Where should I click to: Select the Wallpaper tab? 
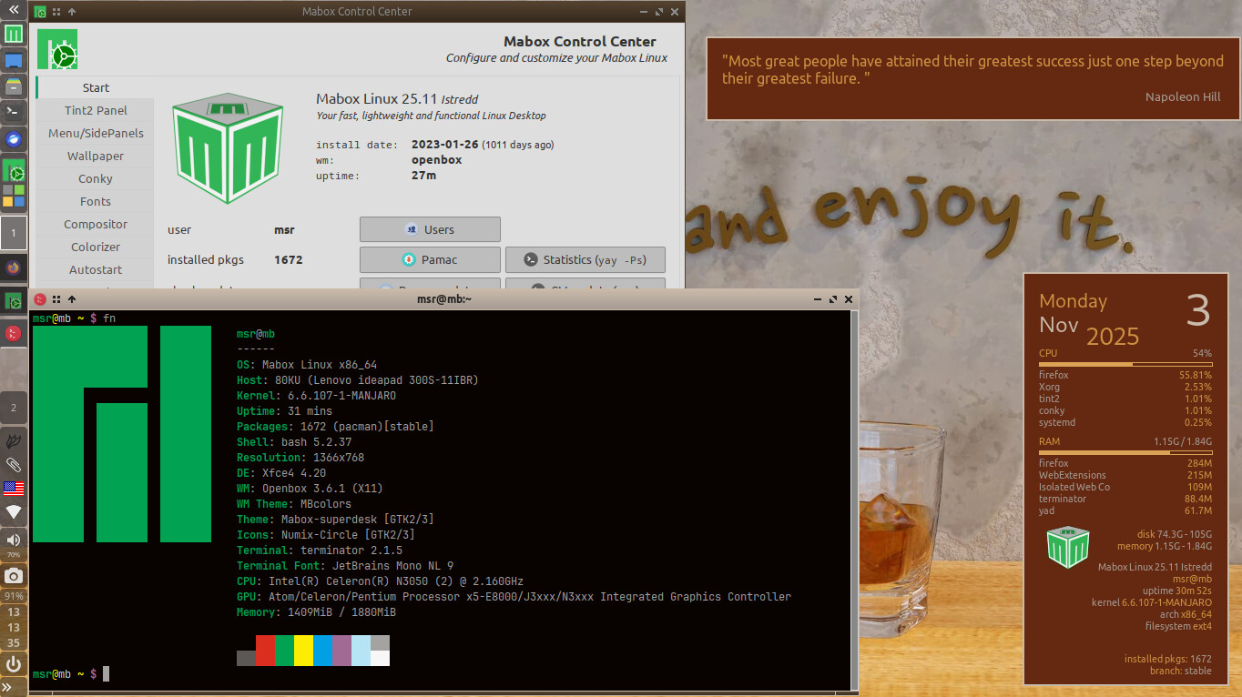96,156
